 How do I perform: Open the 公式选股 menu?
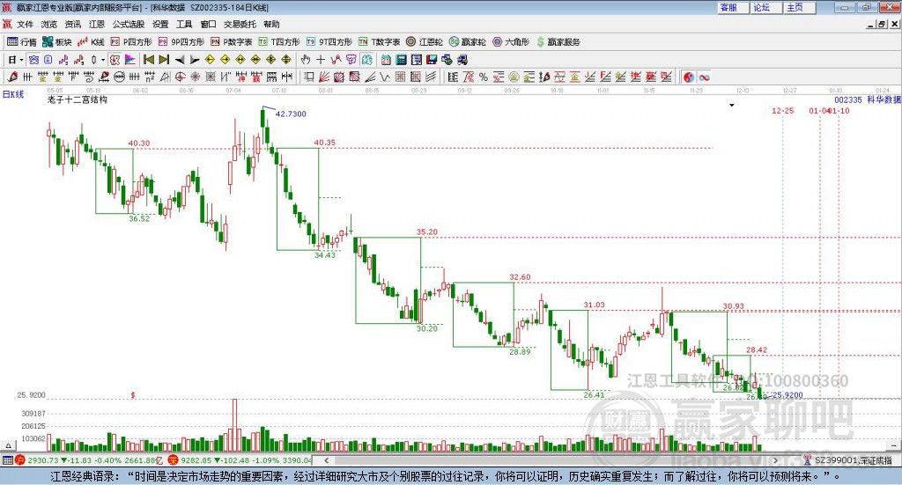point(129,24)
